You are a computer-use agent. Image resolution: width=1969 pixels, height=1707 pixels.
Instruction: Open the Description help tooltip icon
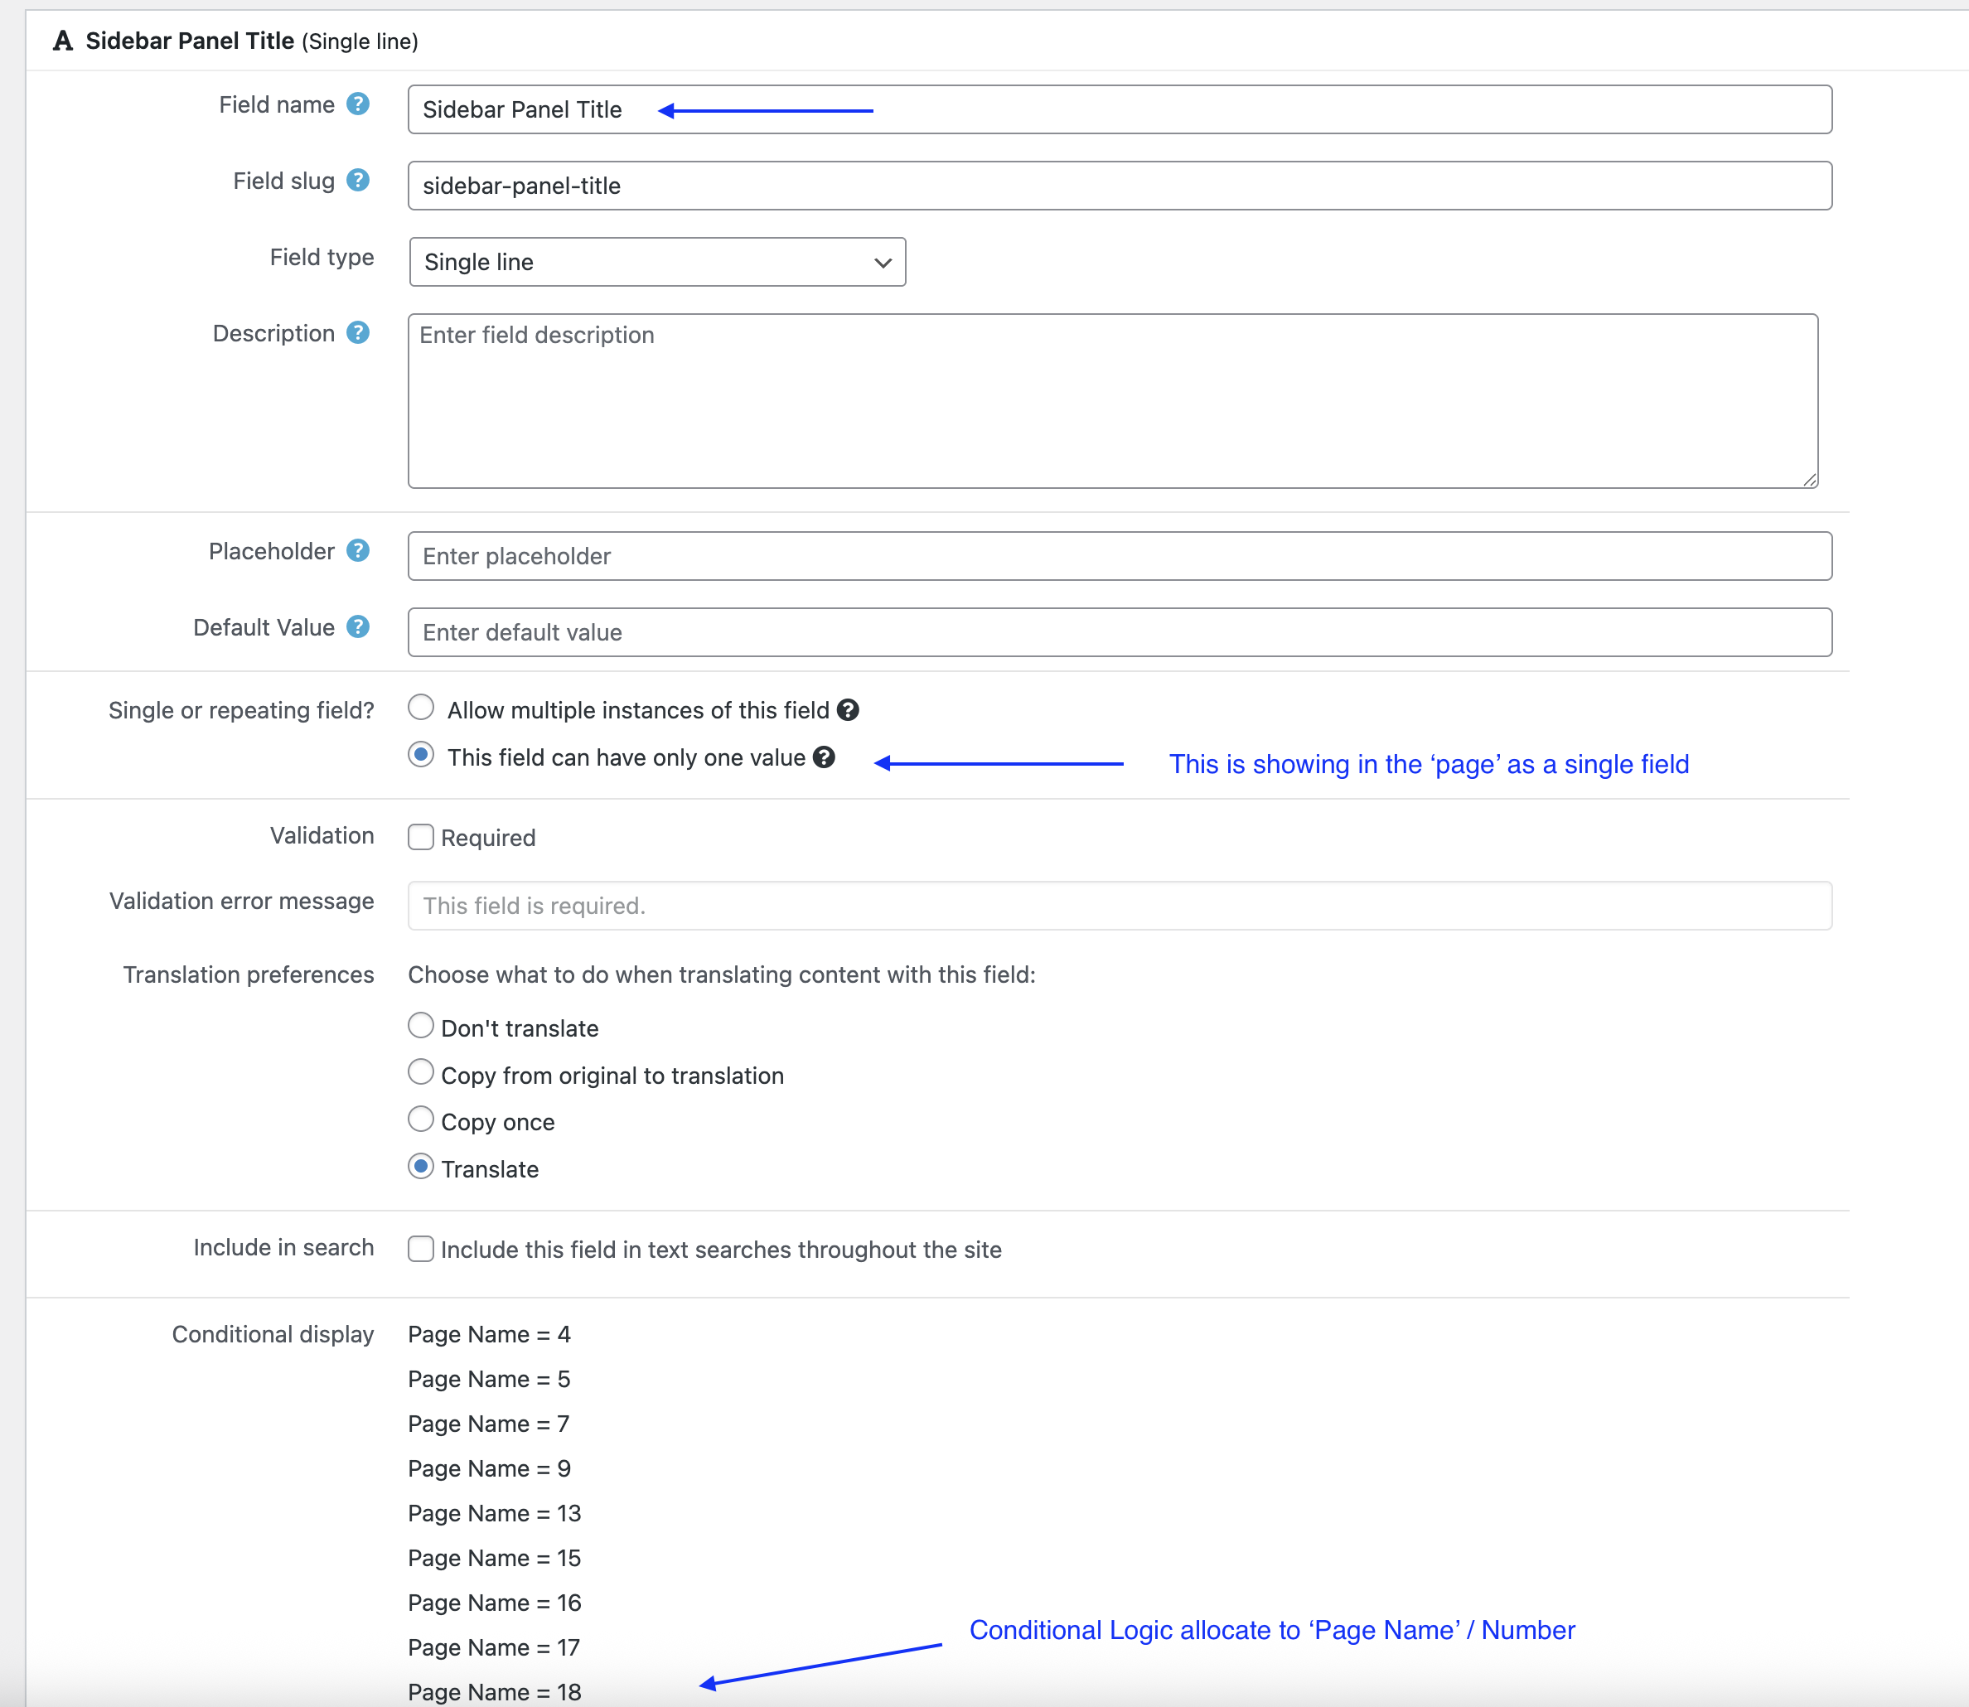coord(357,332)
